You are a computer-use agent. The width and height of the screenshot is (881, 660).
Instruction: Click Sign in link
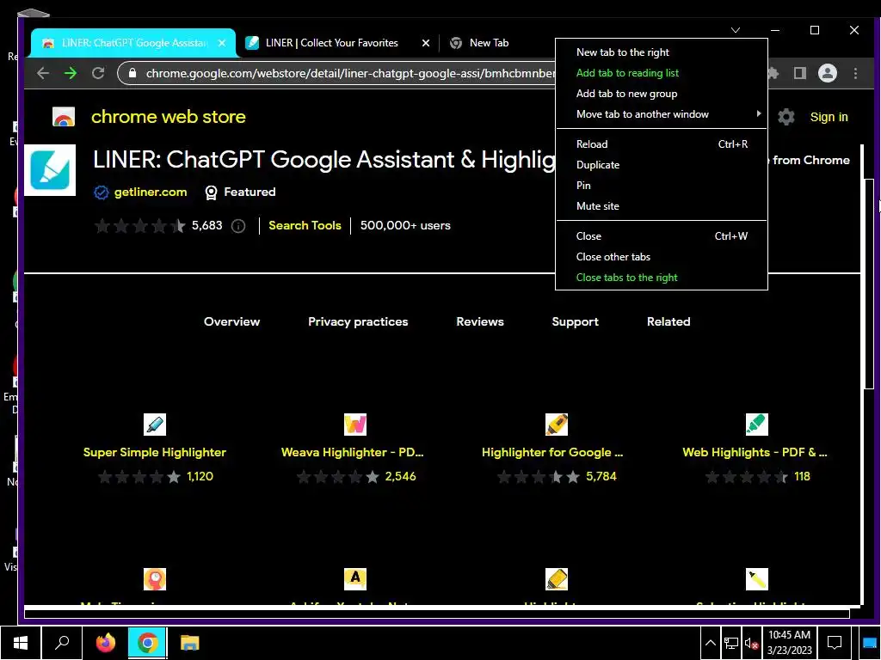click(x=829, y=117)
